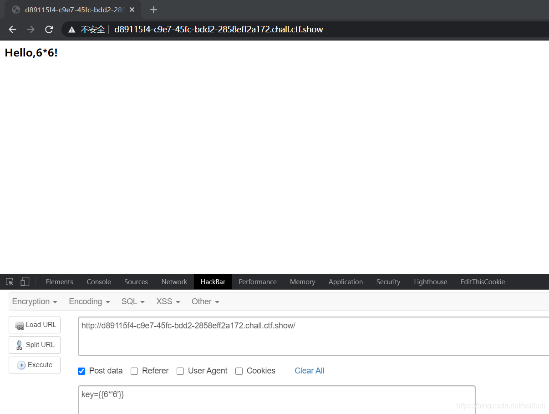The image size is (549, 414).
Task: Reload the current page
Action: [x=49, y=29]
